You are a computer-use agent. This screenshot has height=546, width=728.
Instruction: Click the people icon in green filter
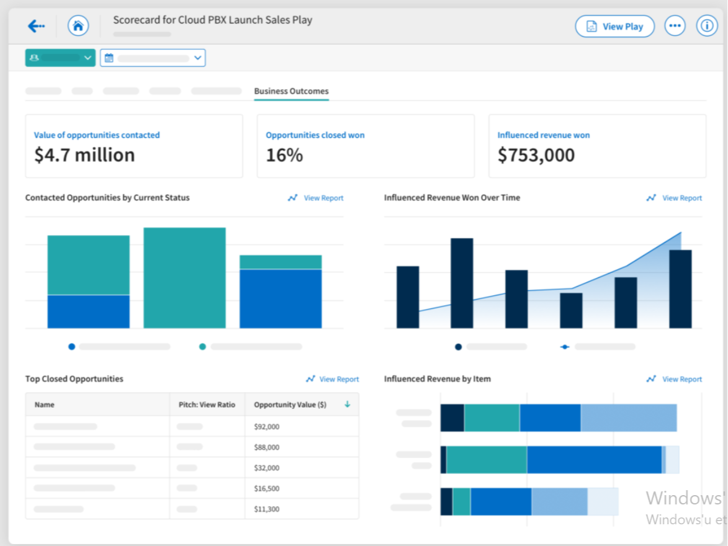coord(34,58)
